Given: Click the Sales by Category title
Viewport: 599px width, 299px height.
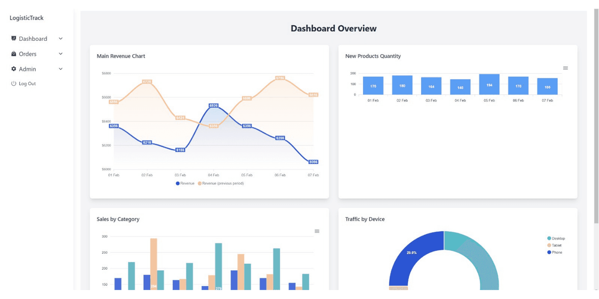Looking at the screenshot, I should (118, 219).
